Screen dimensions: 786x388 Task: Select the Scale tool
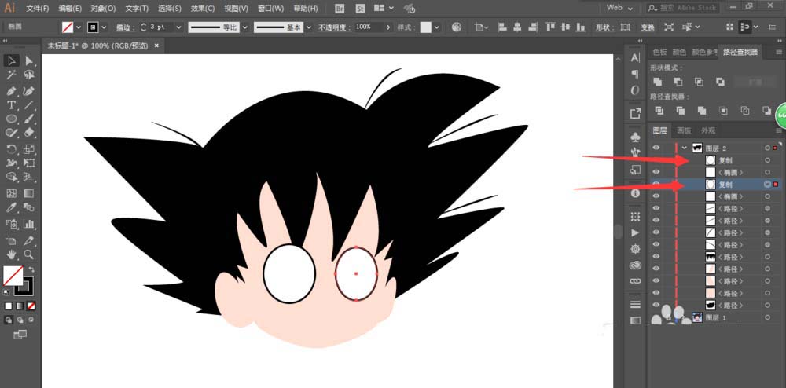tap(29, 148)
